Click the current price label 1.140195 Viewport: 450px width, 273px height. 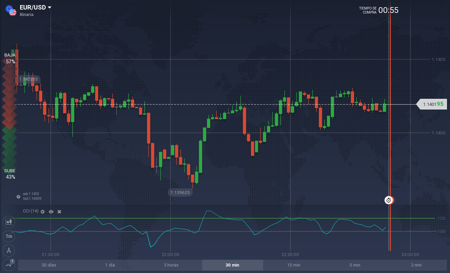[432, 104]
